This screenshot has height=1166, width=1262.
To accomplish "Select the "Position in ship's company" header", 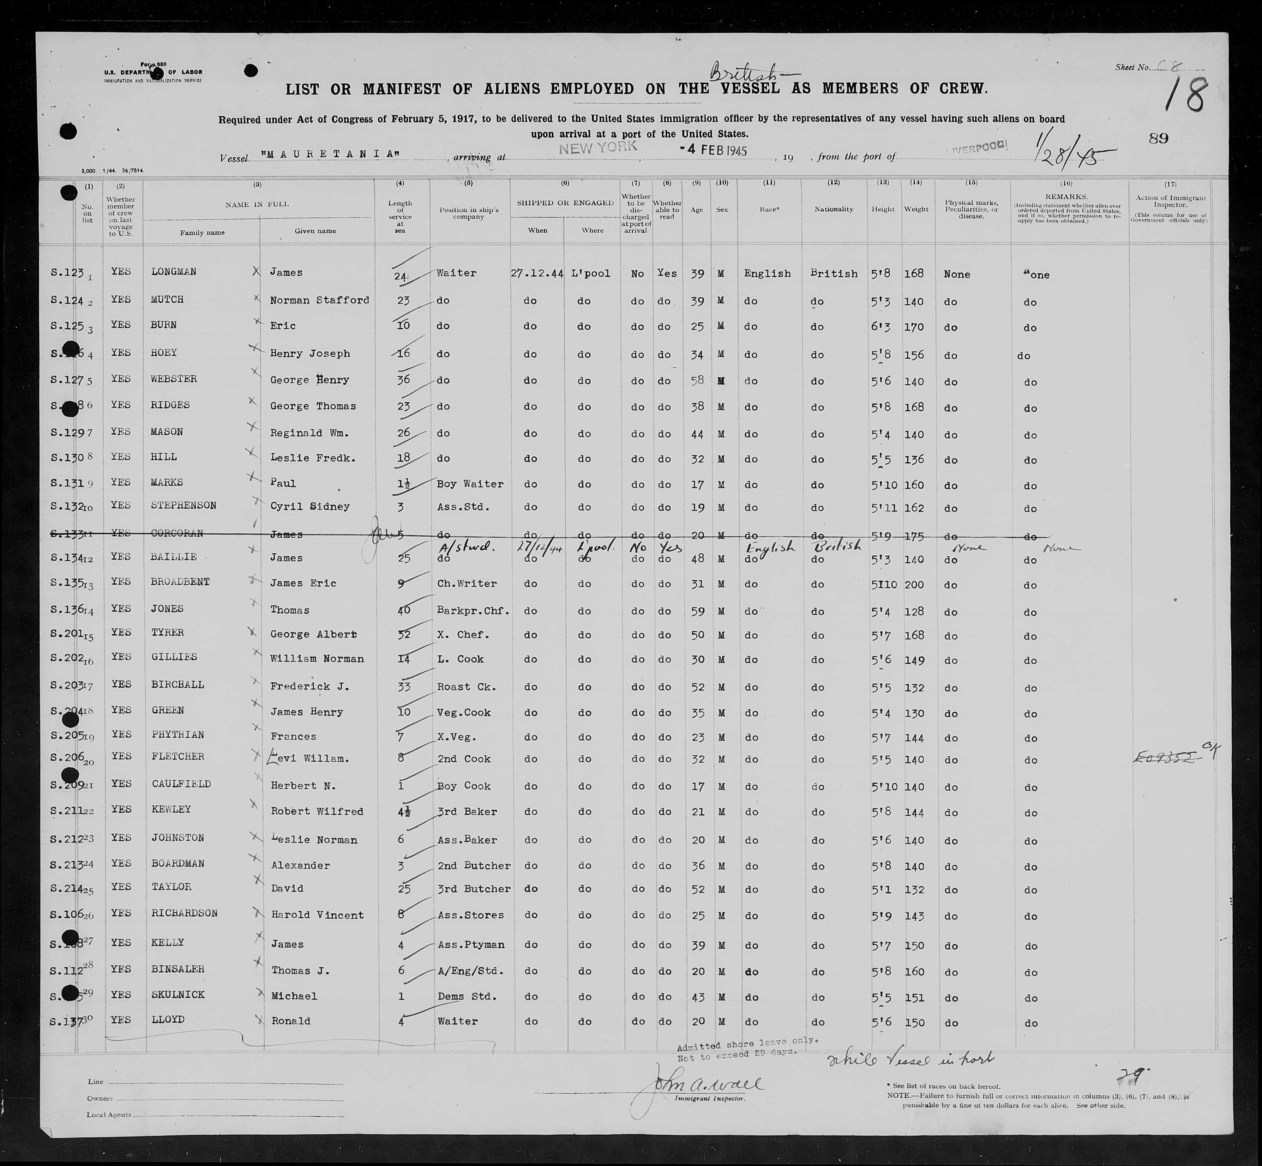I will [468, 213].
